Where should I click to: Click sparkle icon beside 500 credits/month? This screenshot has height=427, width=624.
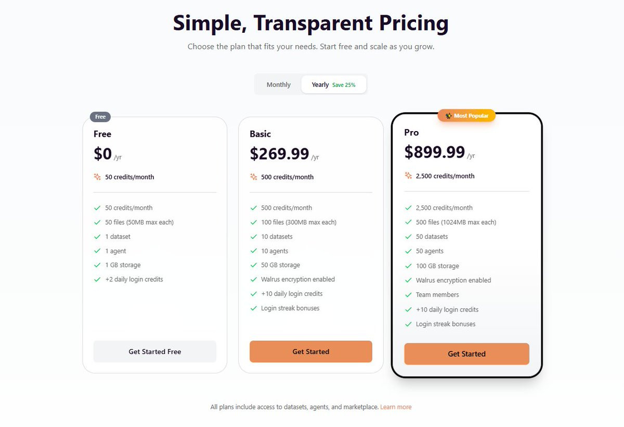[x=253, y=177]
